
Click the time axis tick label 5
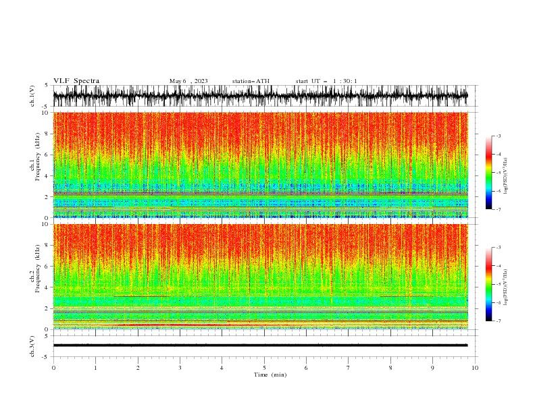[264, 368]
